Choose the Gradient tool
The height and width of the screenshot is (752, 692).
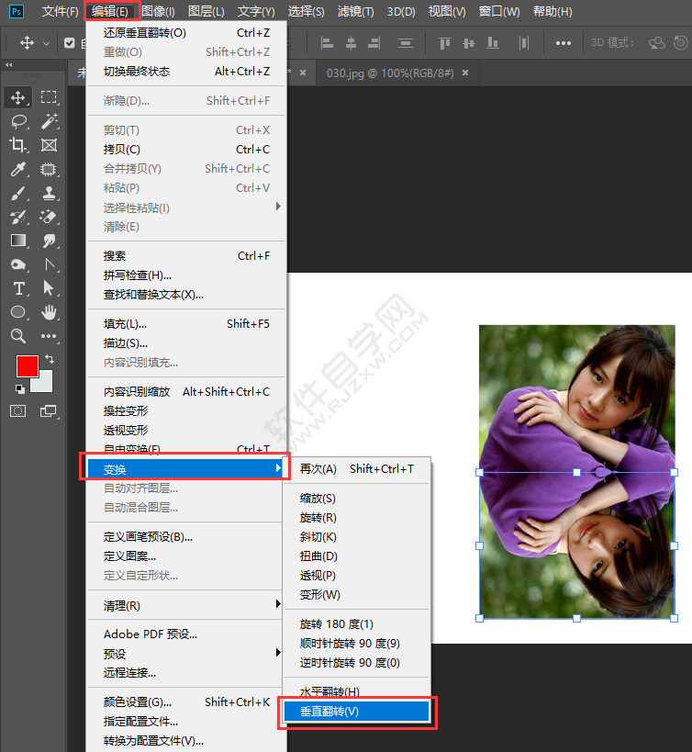tap(18, 241)
